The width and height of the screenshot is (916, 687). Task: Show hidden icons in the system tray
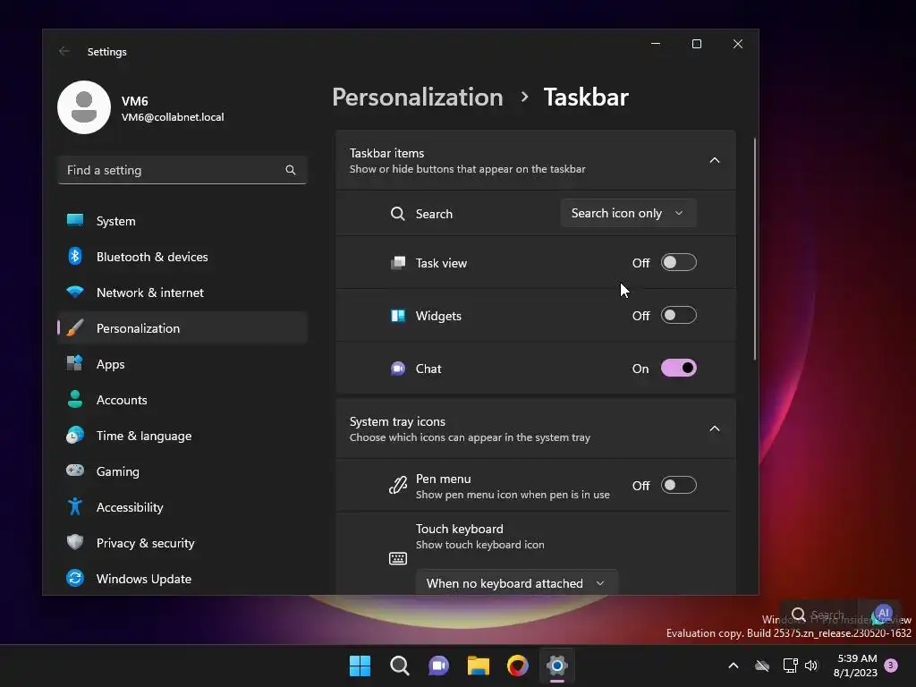734,666
